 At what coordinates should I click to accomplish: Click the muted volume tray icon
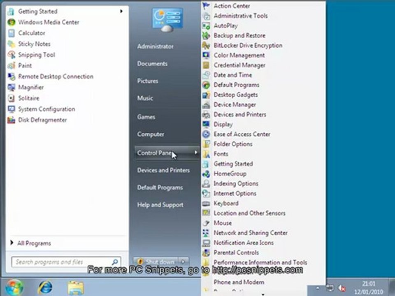pyautogui.click(x=342, y=288)
